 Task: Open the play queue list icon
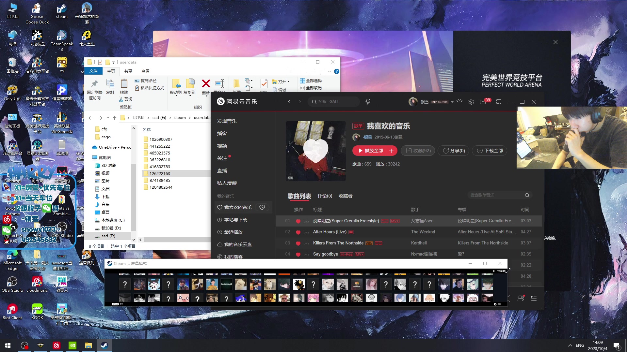534,298
